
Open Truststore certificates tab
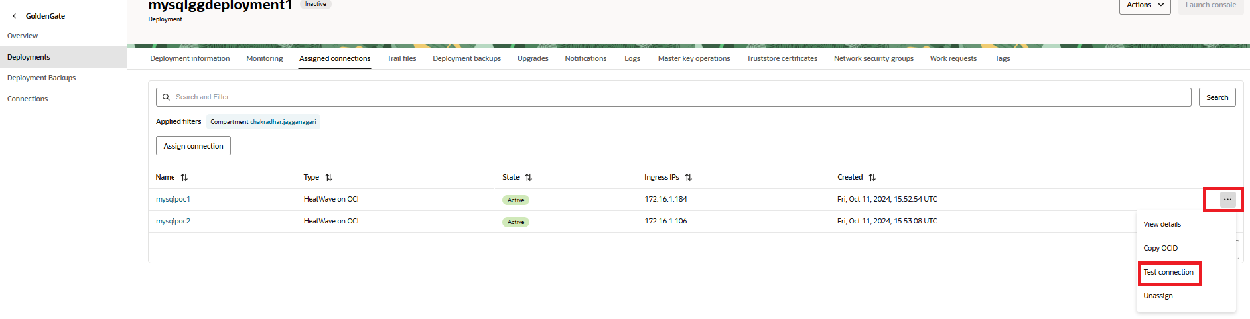pos(782,58)
